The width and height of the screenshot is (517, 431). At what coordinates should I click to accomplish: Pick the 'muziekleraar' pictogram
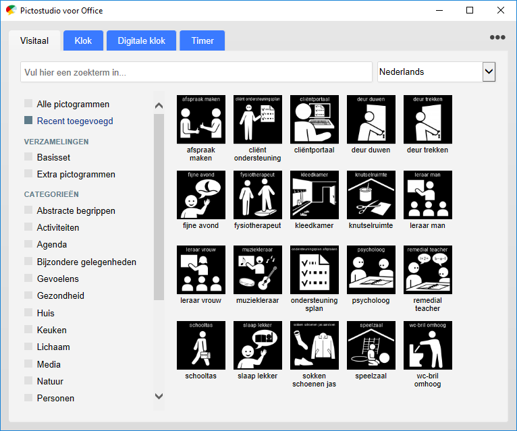pyautogui.click(x=258, y=270)
